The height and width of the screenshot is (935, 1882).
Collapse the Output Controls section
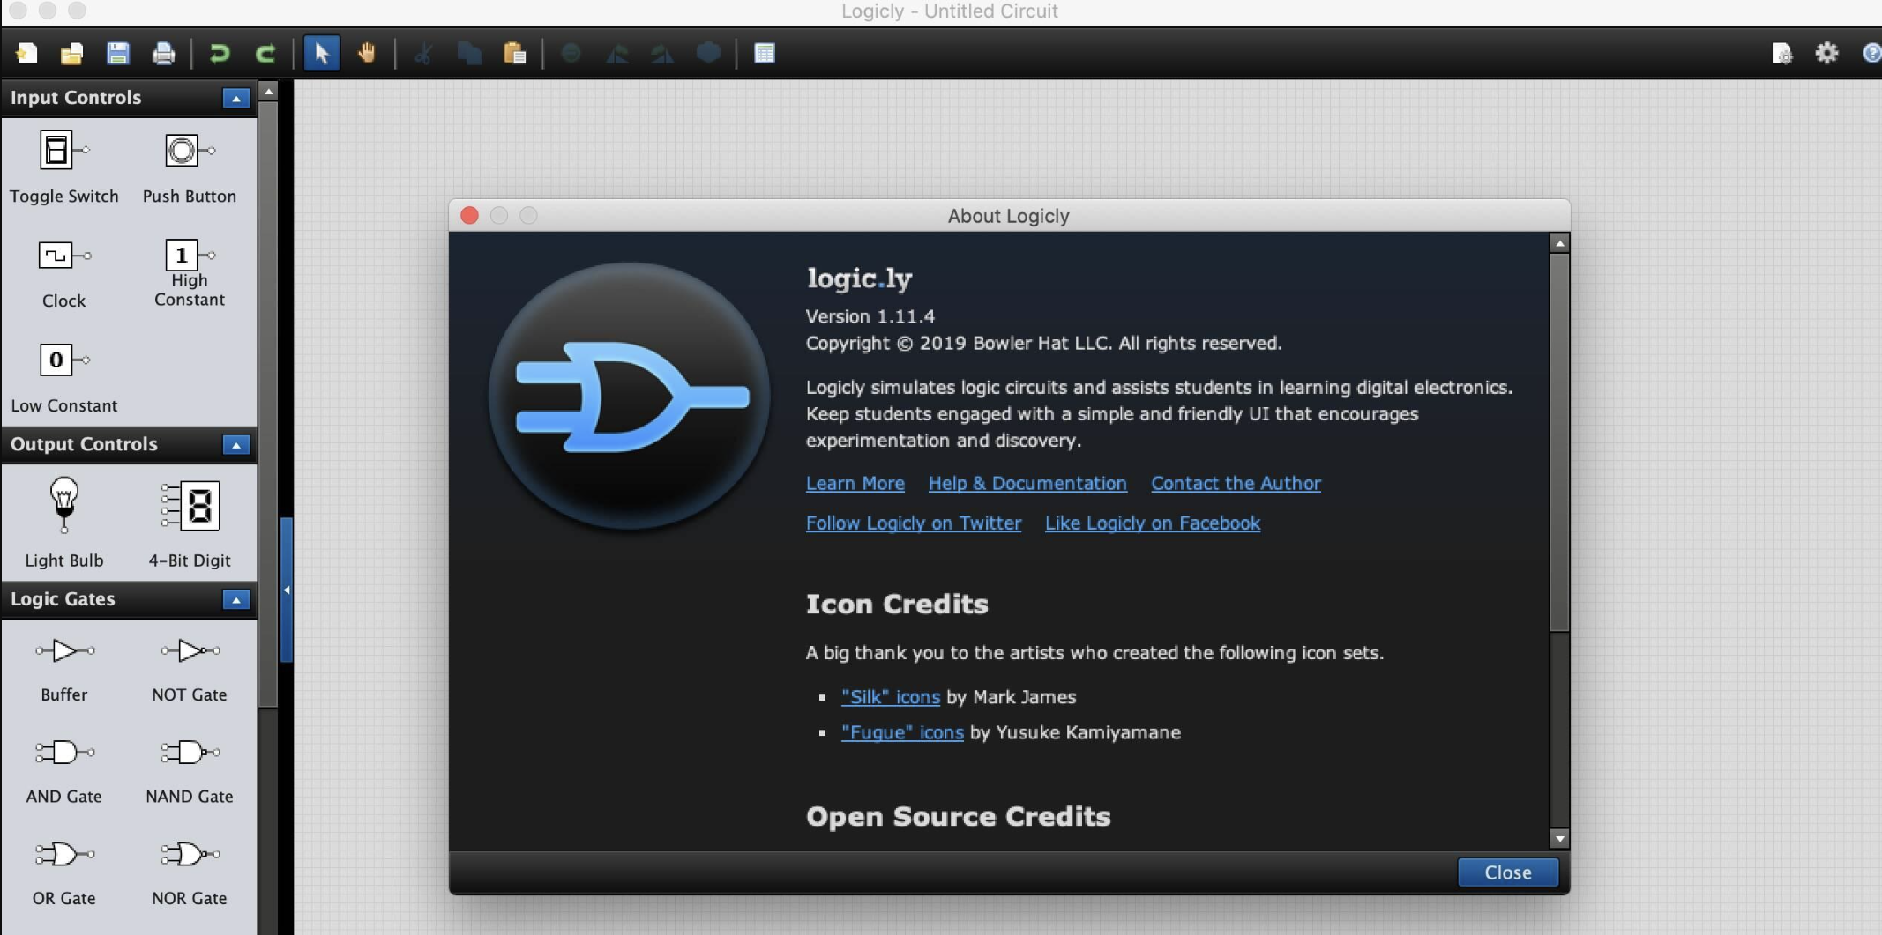tap(235, 445)
